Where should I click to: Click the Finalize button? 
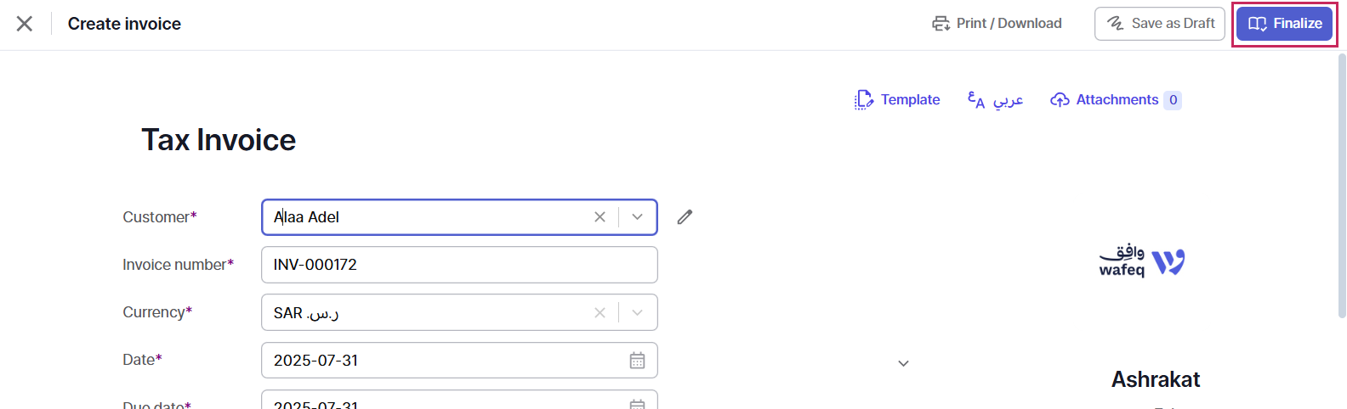pos(1285,24)
